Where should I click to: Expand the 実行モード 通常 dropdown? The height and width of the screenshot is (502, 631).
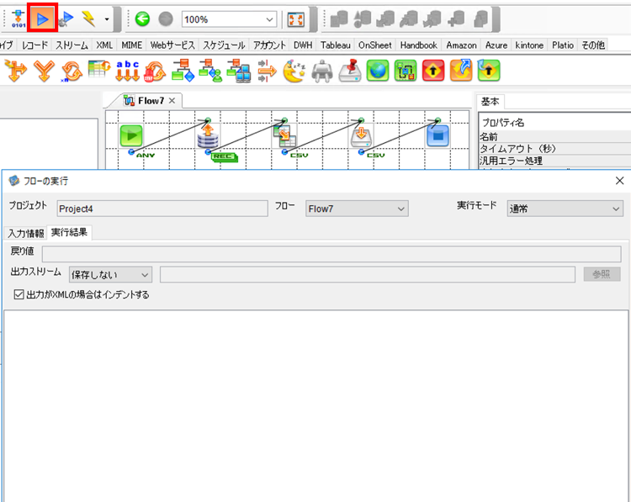point(565,209)
